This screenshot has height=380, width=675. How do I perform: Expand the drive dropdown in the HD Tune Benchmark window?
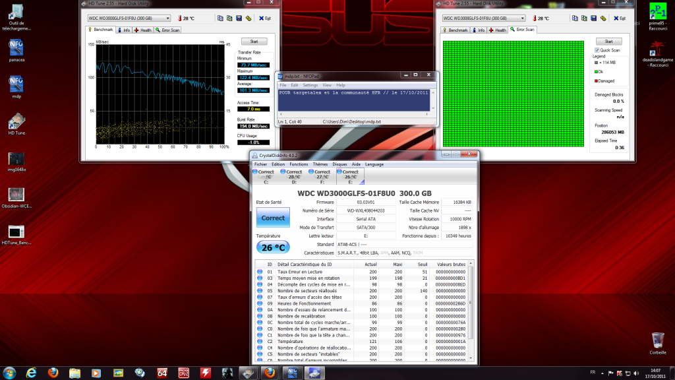pyautogui.click(x=168, y=18)
